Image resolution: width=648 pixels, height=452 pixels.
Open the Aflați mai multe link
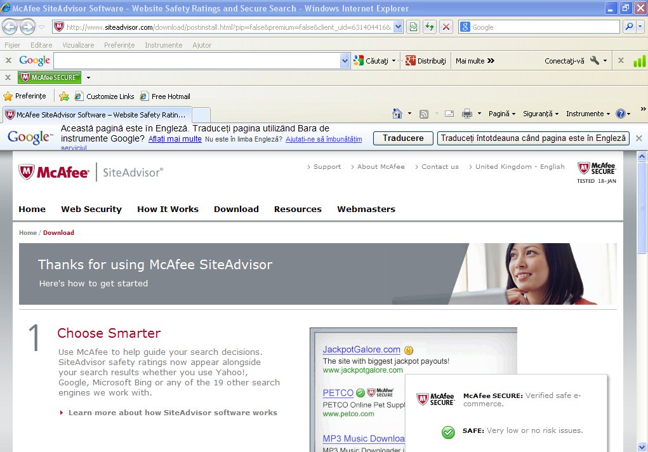175,139
